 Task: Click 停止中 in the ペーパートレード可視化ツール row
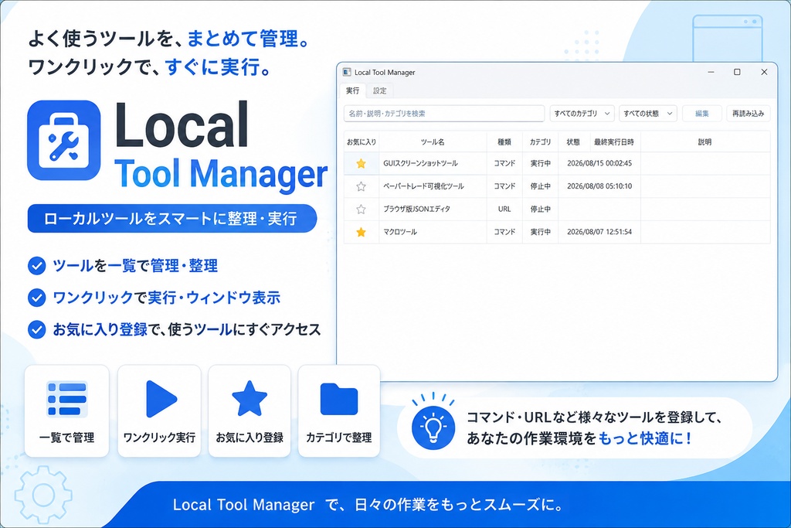(x=540, y=186)
